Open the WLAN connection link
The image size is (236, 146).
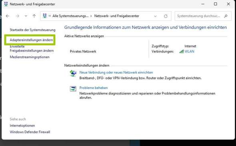click(x=189, y=51)
